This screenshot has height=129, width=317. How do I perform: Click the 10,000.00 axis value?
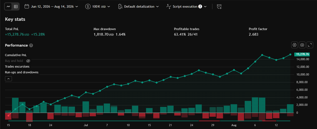point(302,75)
